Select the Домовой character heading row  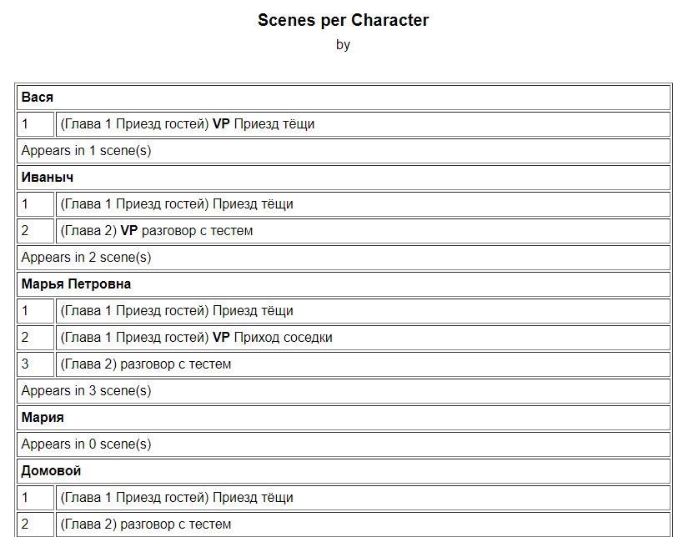tap(51, 471)
